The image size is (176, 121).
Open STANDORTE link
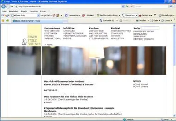[117, 33]
